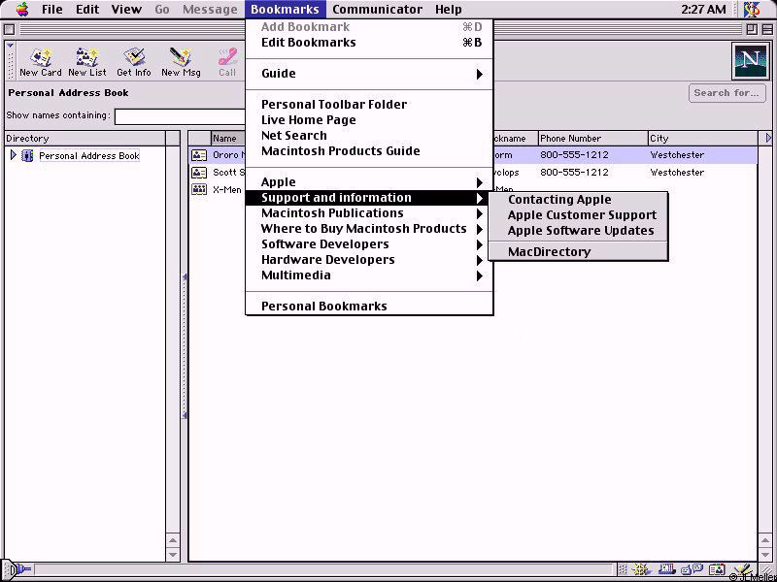Open the Help menu
This screenshot has height=582, width=777.
tap(449, 9)
